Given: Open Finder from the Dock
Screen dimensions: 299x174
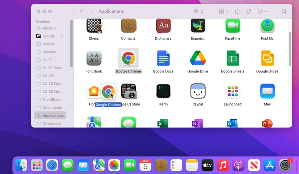Looking at the screenshot, I should pyautogui.click(x=21, y=165).
